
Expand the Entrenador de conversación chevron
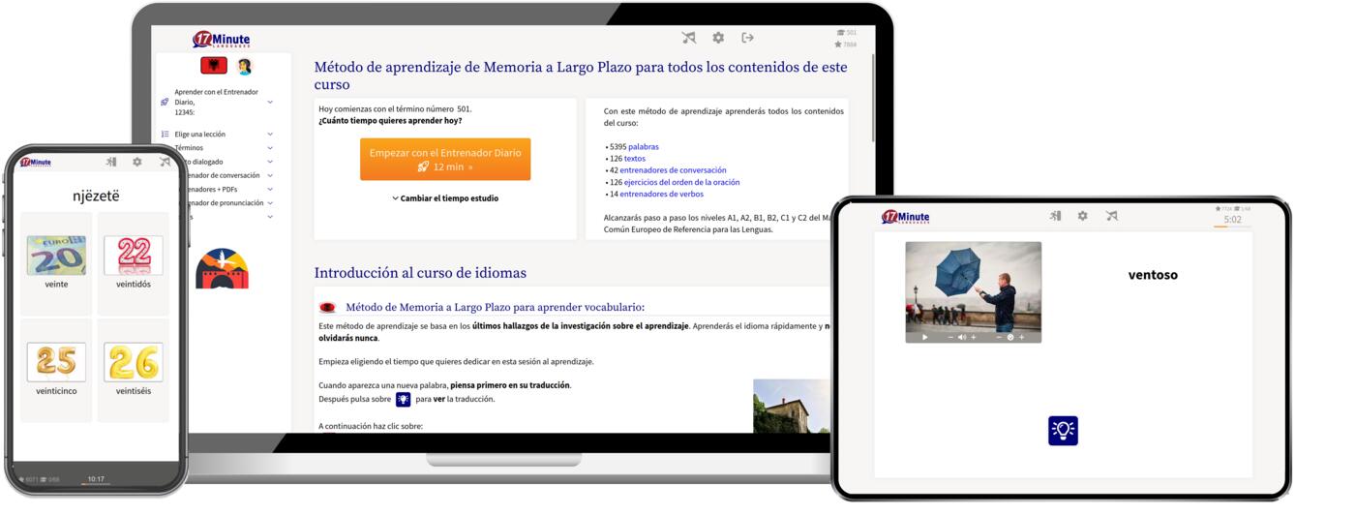(270, 175)
